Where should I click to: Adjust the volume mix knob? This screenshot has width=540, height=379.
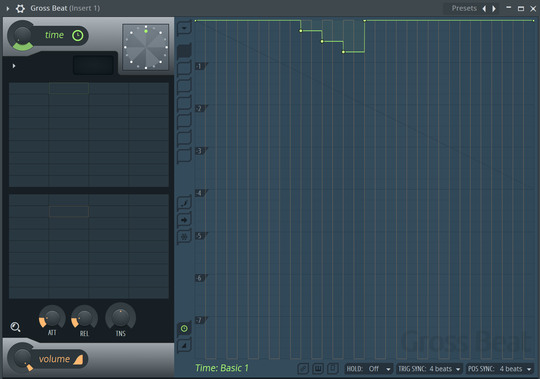(x=22, y=358)
